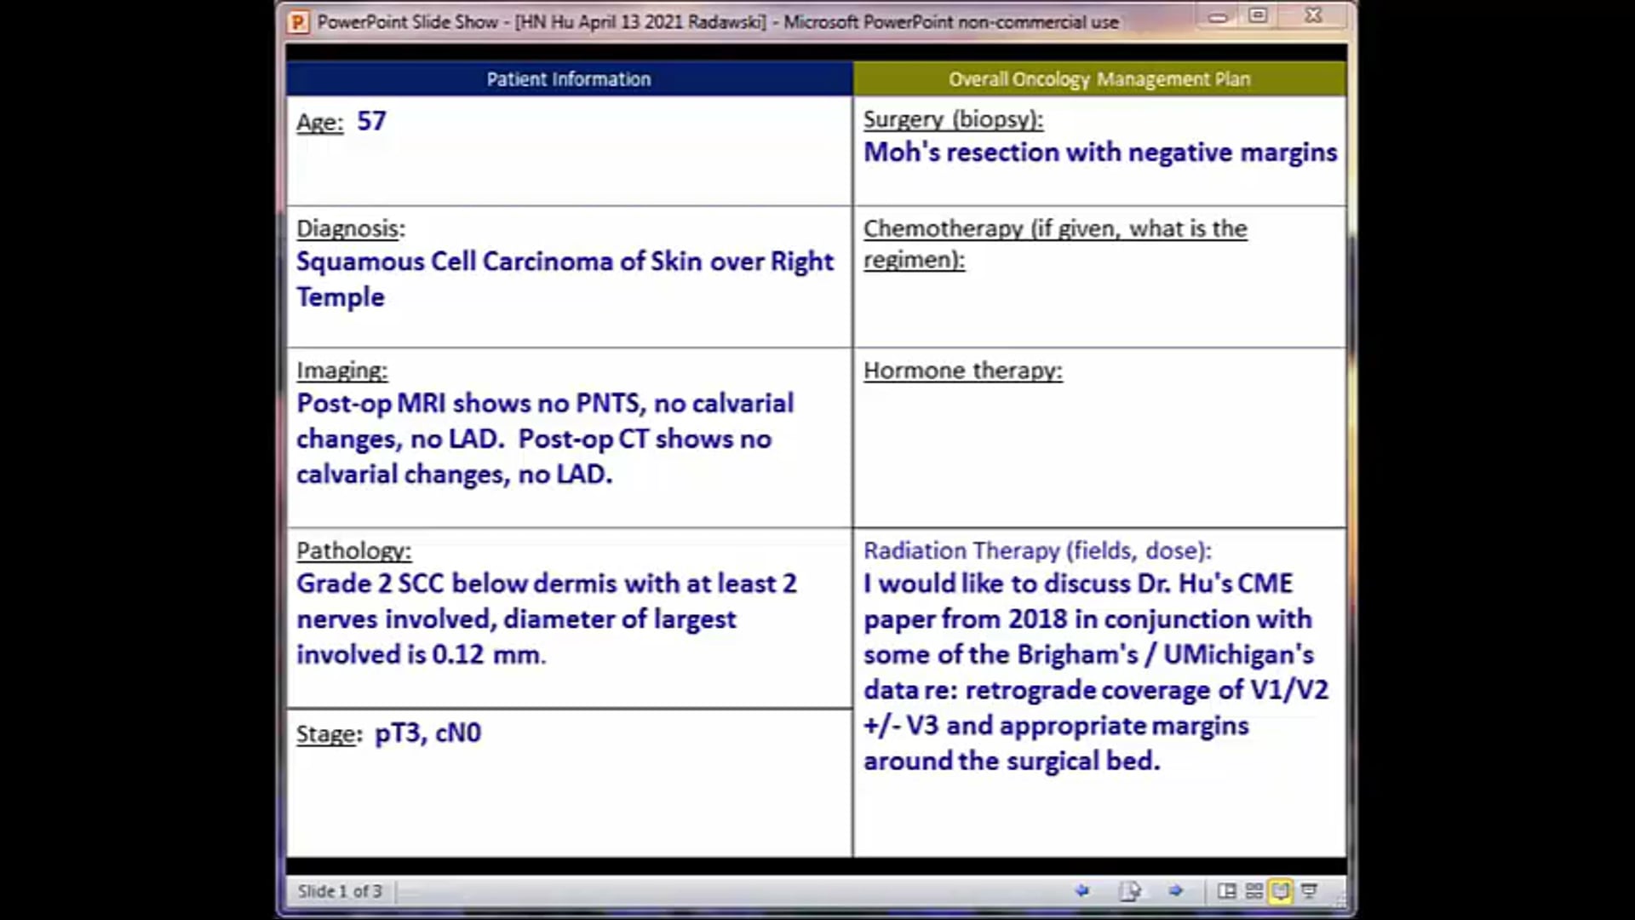Select the previous slide arrow icon
This screenshot has height=920, width=1635.
pyautogui.click(x=1083, y=891)
